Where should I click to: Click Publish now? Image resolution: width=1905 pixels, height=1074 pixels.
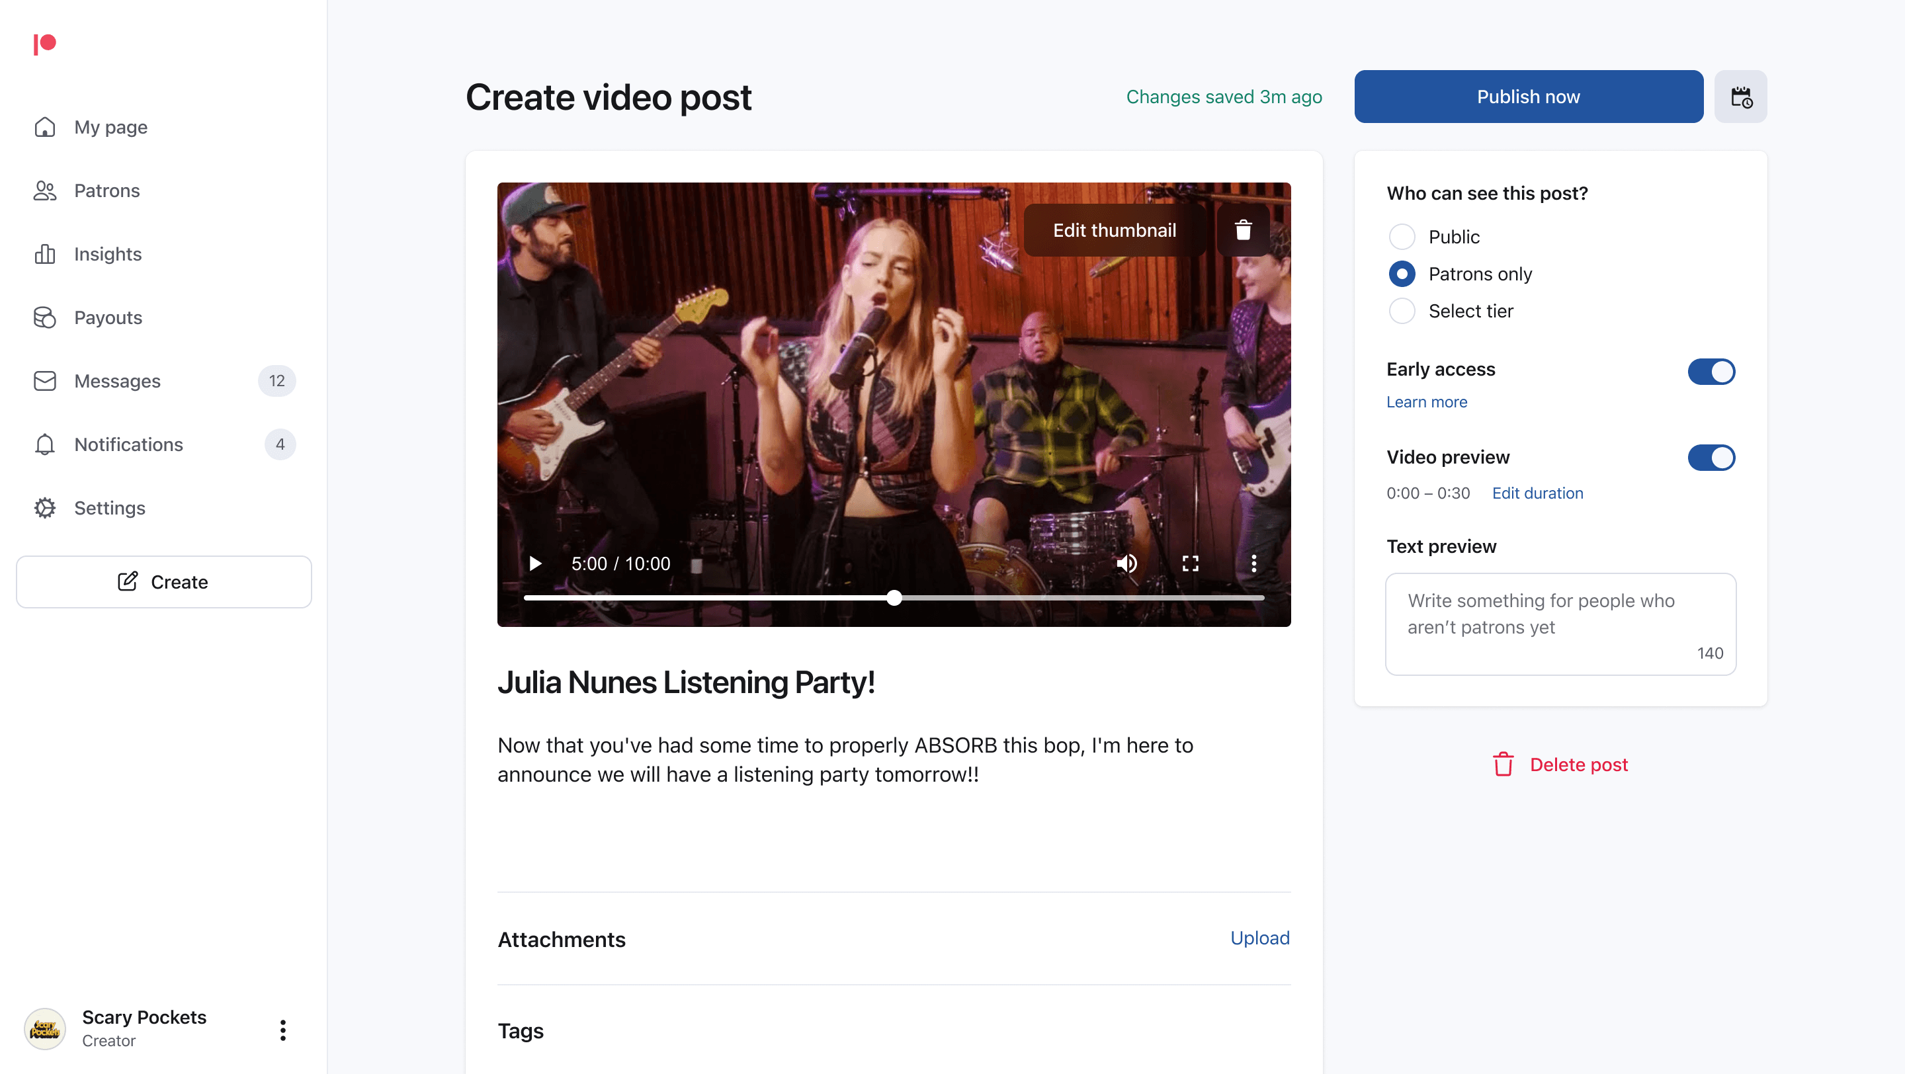tap(1529, 97)
